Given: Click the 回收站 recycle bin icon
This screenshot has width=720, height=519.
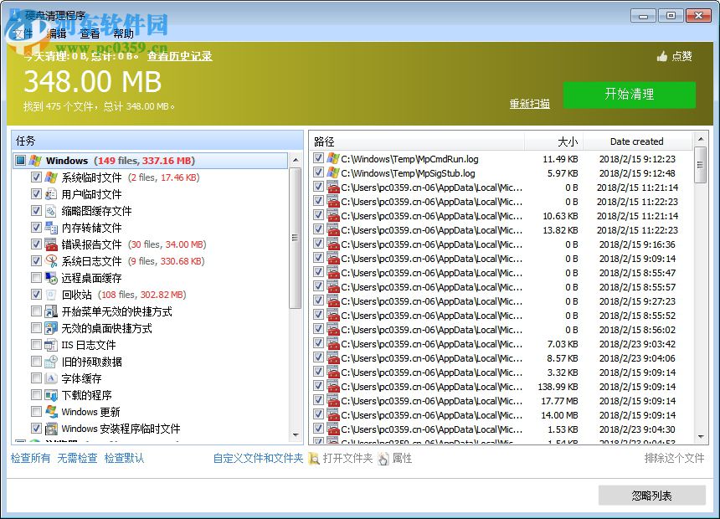Looking at the screenshot, I should (x=50, y=294).
